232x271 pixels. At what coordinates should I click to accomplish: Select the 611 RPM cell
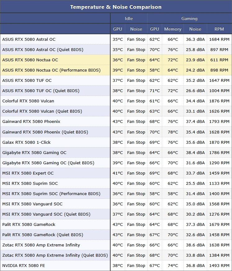point(219,60)
